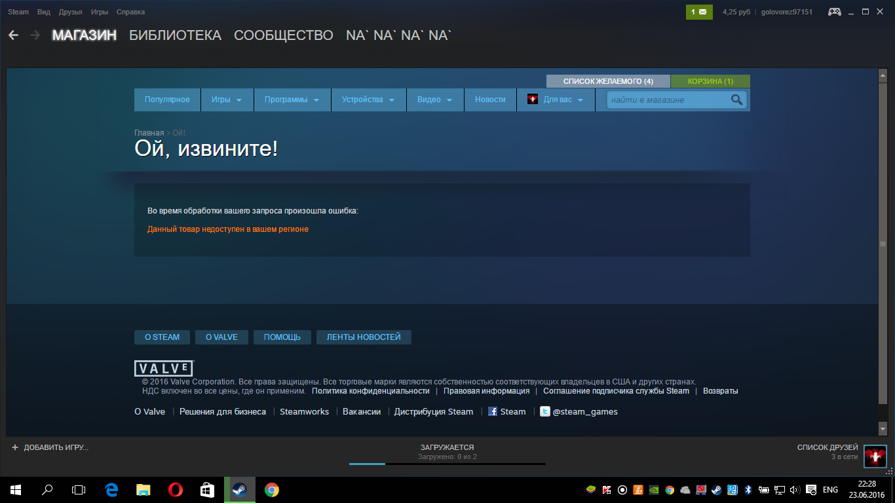The height and width of the screenshot is (503, 895).
Task: Click battery power tray icon
Action: pyautogui.click(x=764, y=490)
